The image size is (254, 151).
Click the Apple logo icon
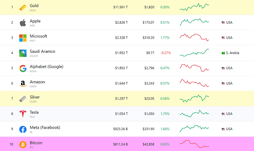[x=23, y=23]
